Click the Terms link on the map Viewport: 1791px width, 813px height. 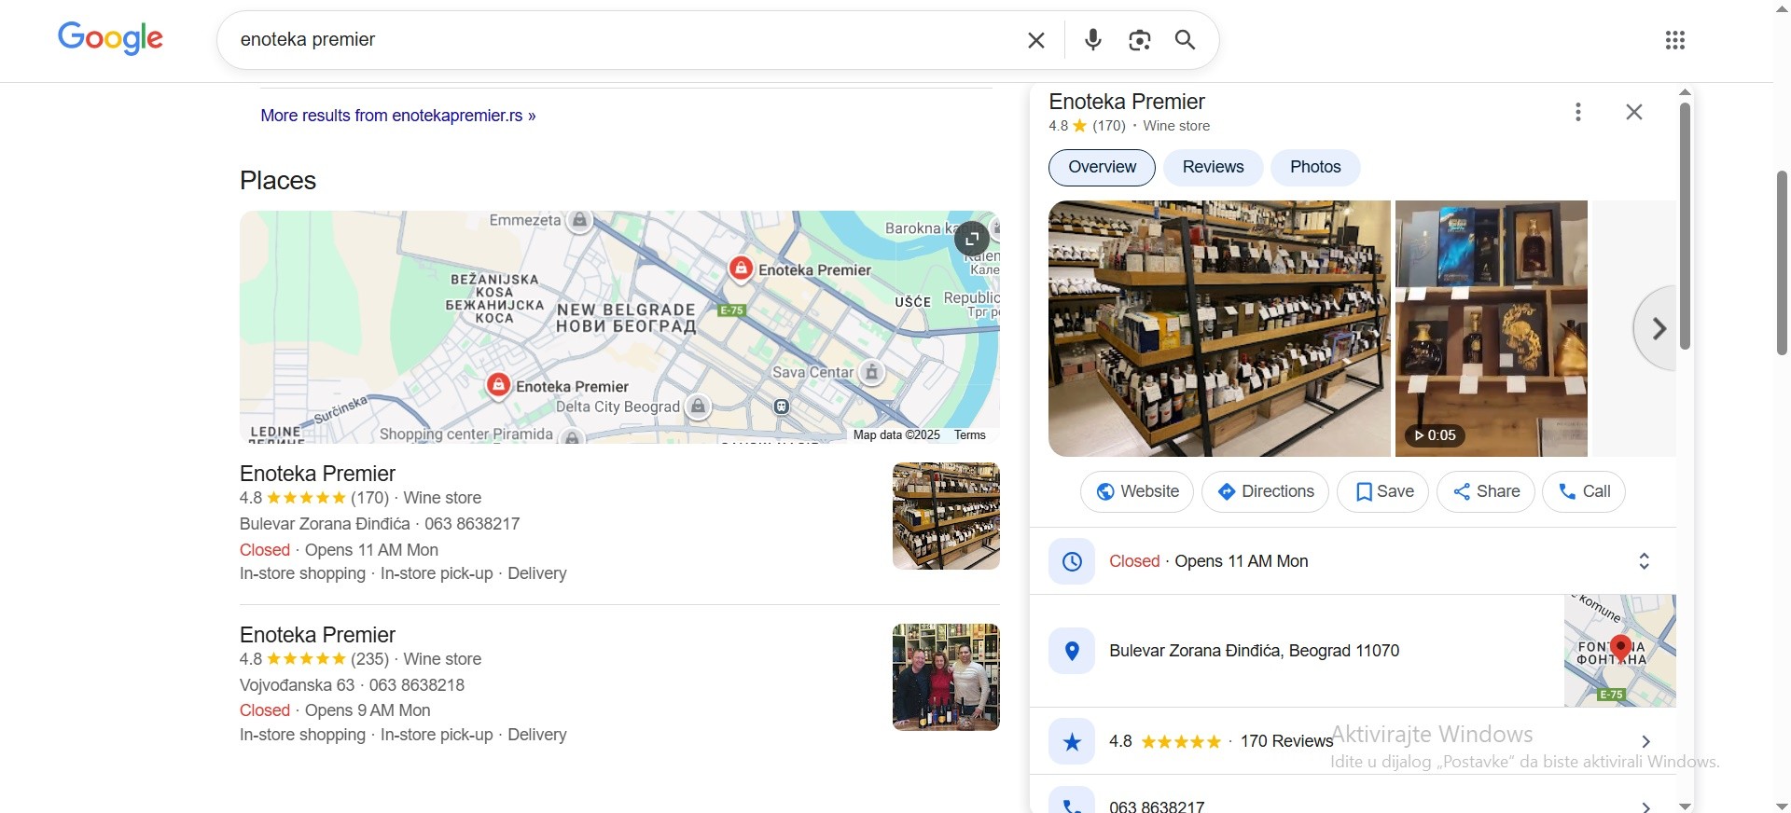pos(970,435)
